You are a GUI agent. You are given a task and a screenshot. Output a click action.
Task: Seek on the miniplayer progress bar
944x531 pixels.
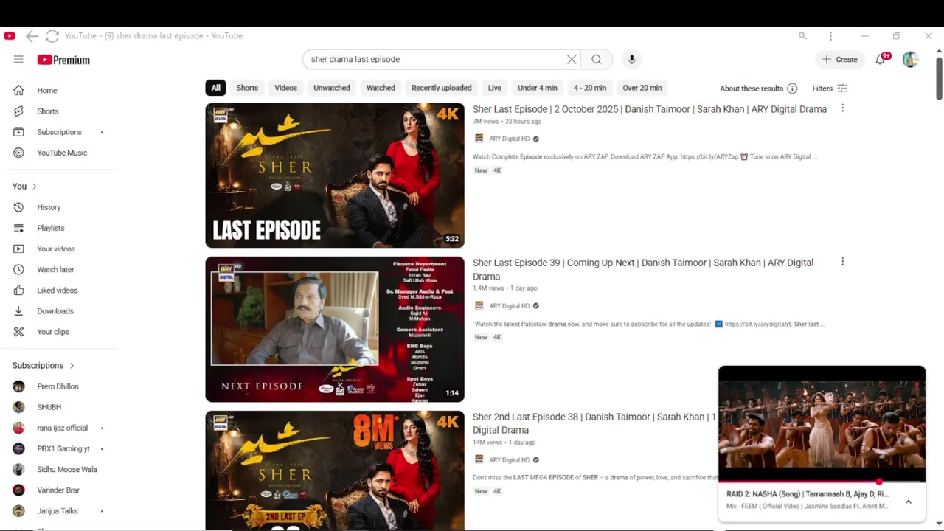(822, 482)
